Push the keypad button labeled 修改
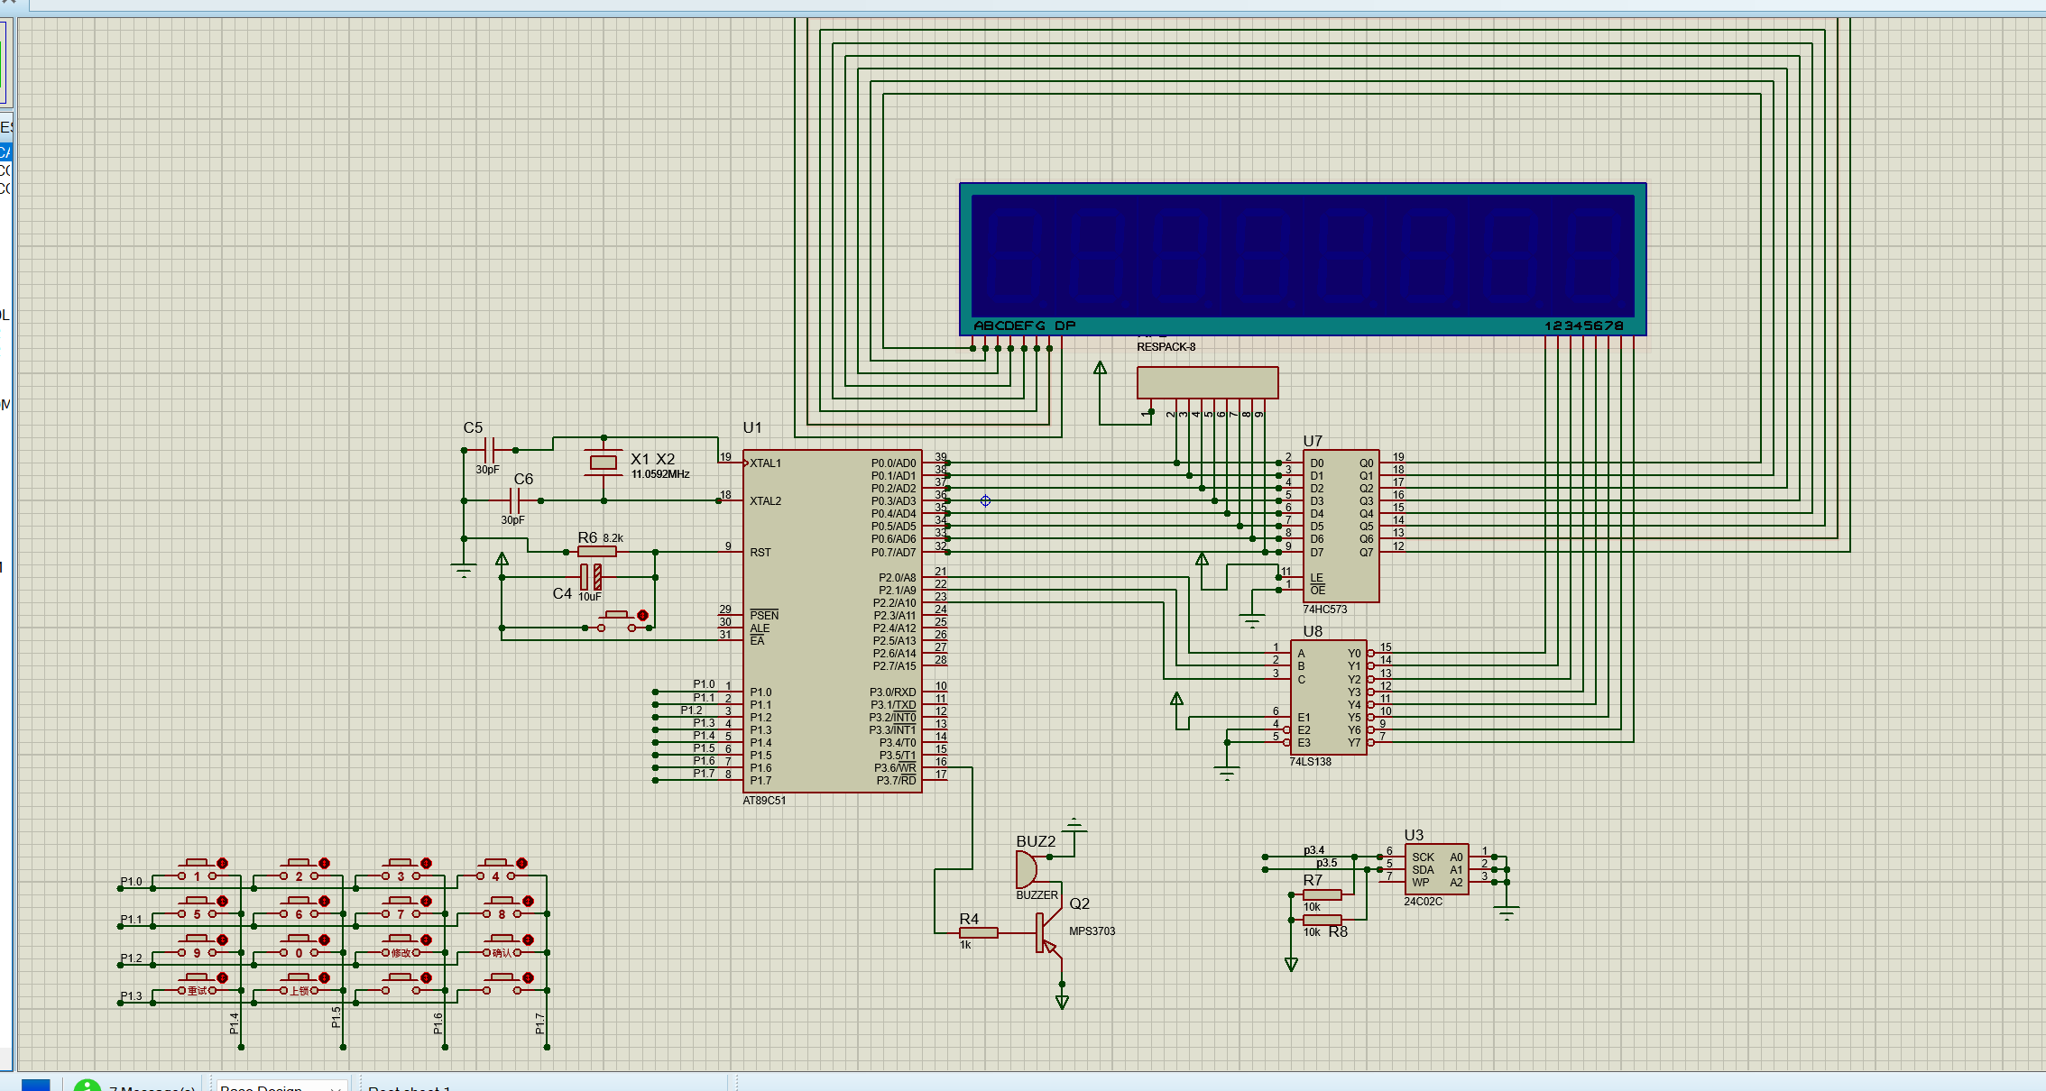The image size is (2046, 1091). pyautogui.click(x=400, y=948)
